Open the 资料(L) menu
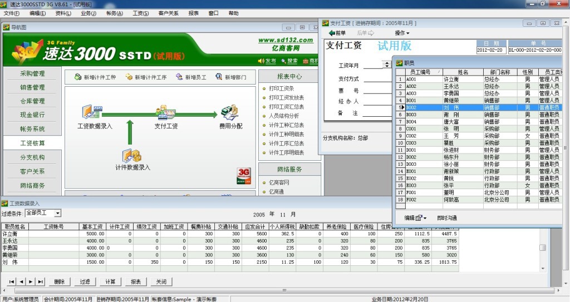 pos(63,13)
